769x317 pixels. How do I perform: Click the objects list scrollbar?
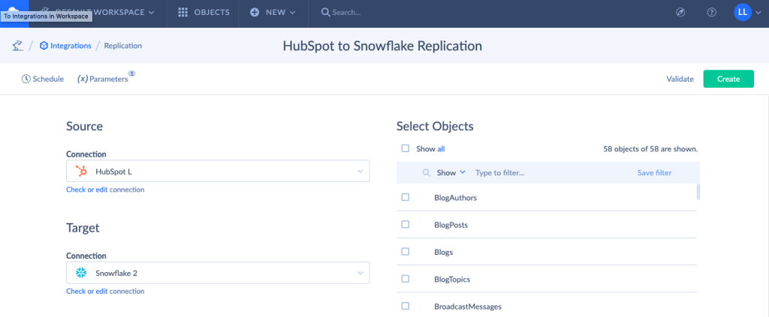698,192
